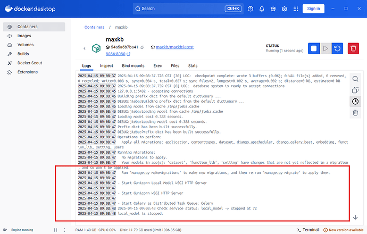
Task: Click the RAM 1.40 GB status
Action: click(86, 230)
